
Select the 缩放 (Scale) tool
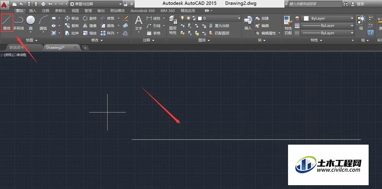(90, 33)
